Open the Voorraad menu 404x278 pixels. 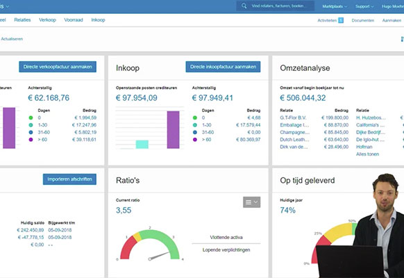pyautogui.click(x=74, y=20)
